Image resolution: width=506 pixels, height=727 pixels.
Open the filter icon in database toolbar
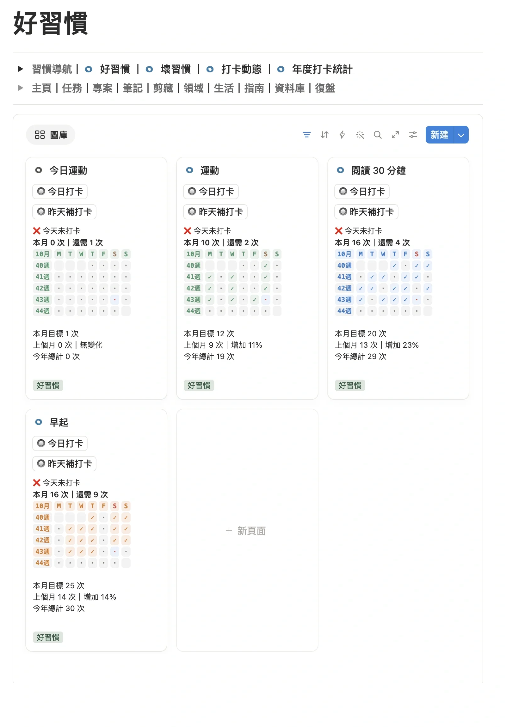pos(306,135)
